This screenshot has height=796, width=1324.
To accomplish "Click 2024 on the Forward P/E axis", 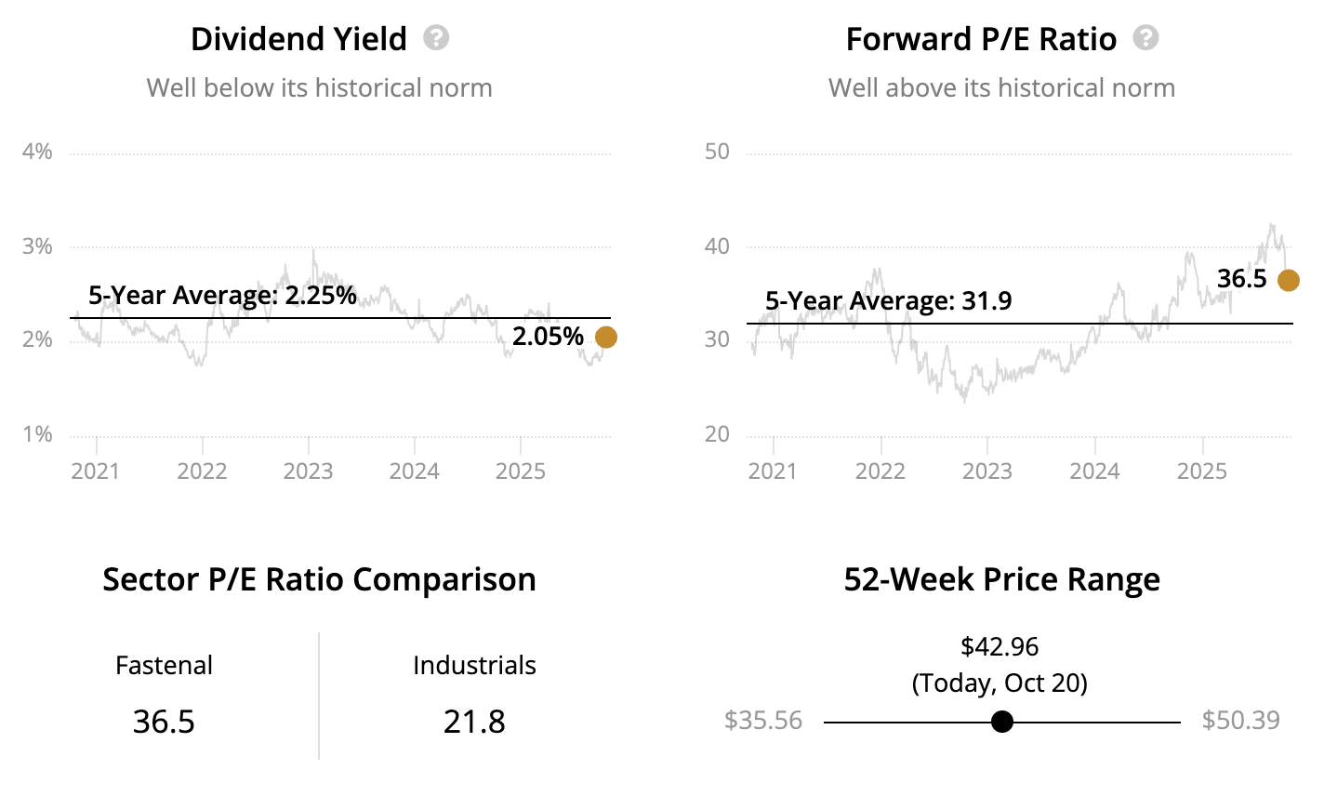I will pyautogui.click(x=1094, y=471).
